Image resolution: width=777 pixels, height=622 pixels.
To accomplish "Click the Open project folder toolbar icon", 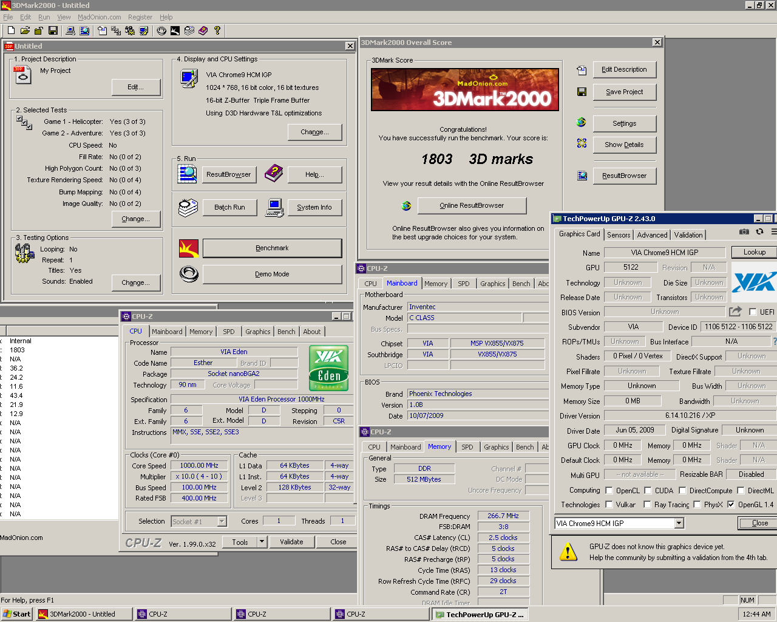I will pos(25,30).
